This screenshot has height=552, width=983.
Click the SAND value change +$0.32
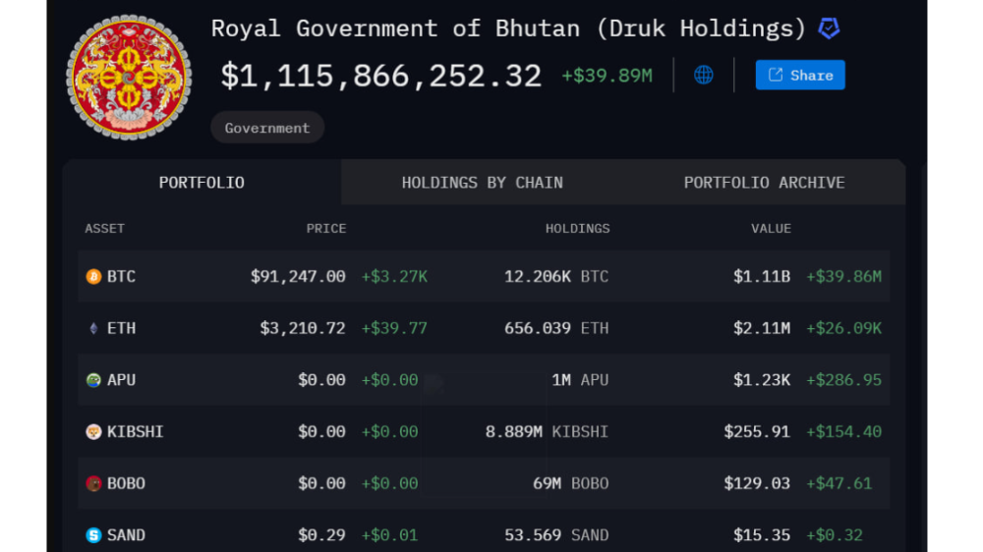point(834,535)
